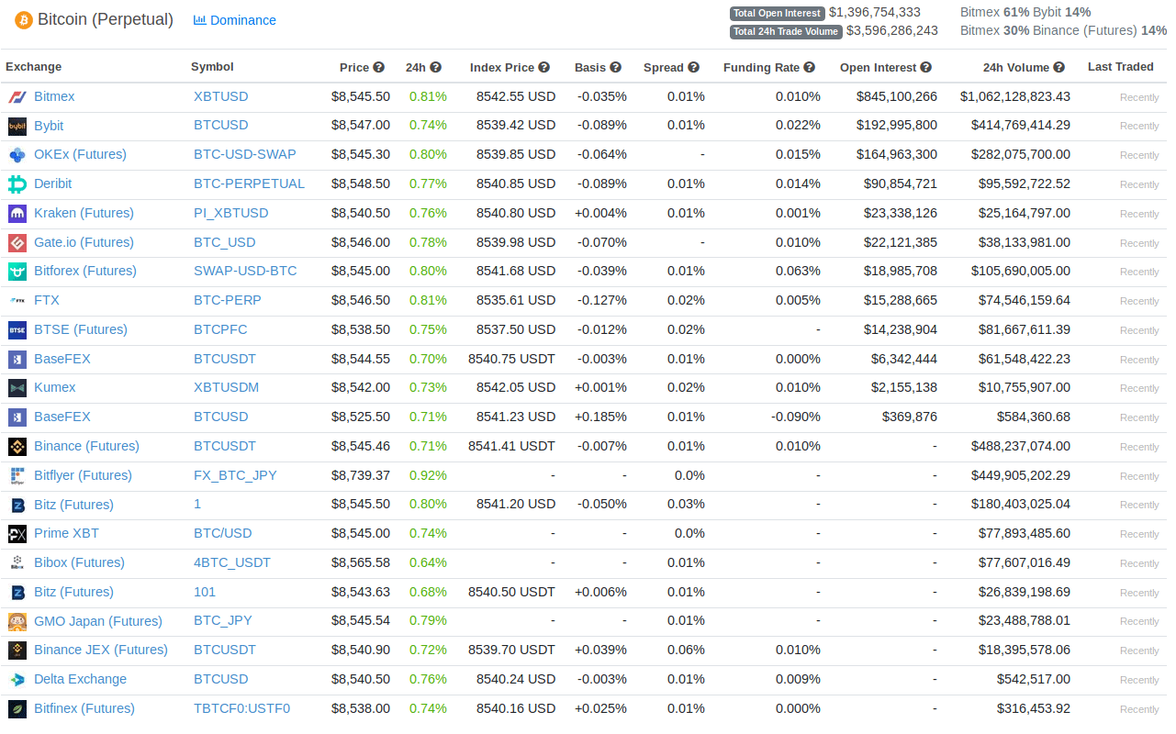
Task: Click the Total Open Interest badge
Action: coord(777,13)
